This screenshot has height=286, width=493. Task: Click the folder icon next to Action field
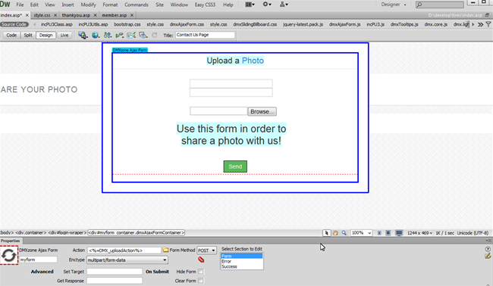[165, 250]
